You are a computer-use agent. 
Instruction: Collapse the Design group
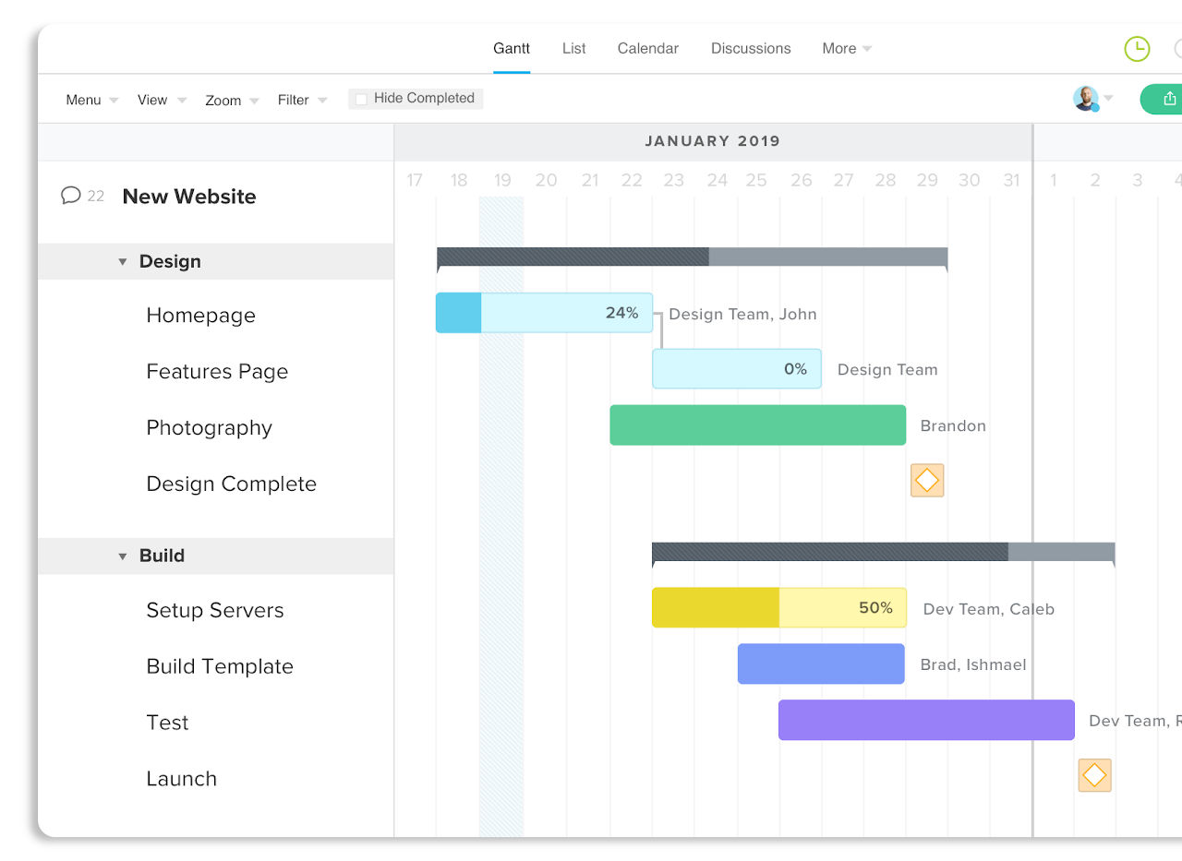click(x=122, y=262)
